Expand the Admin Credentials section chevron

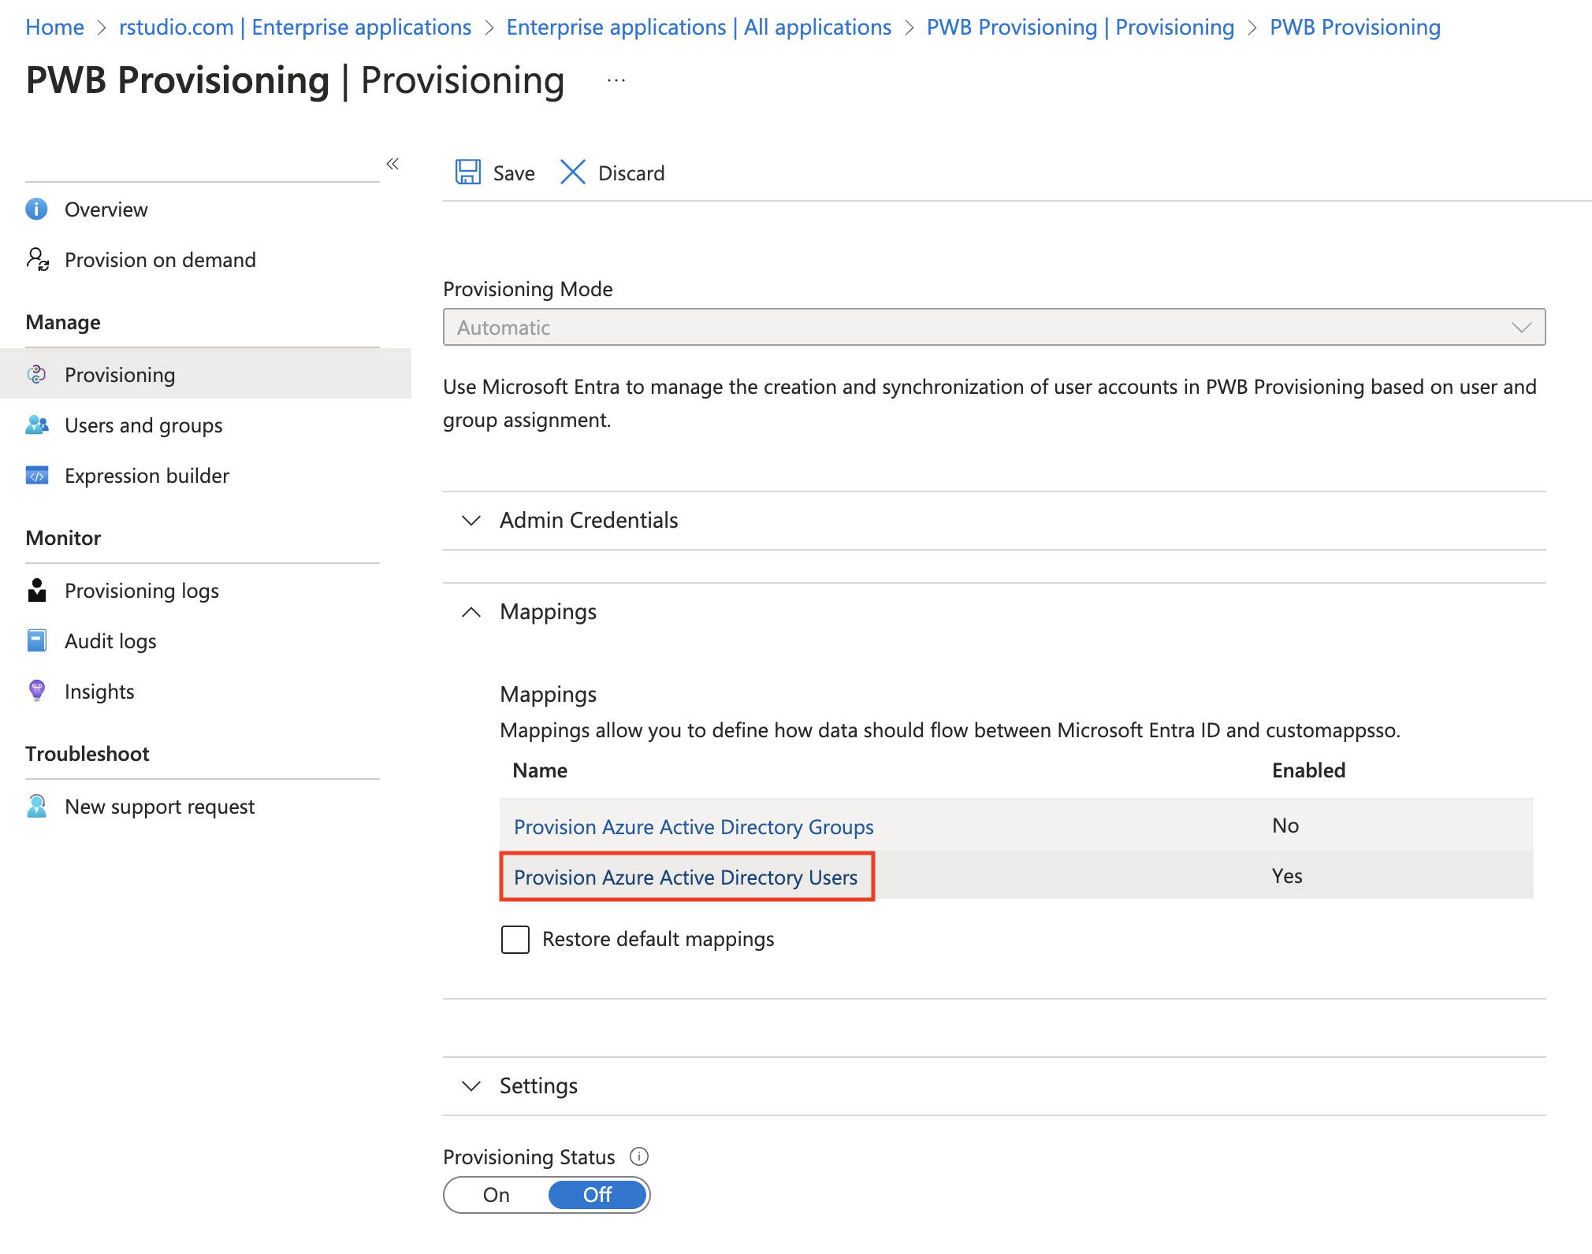tap(471, 521)
